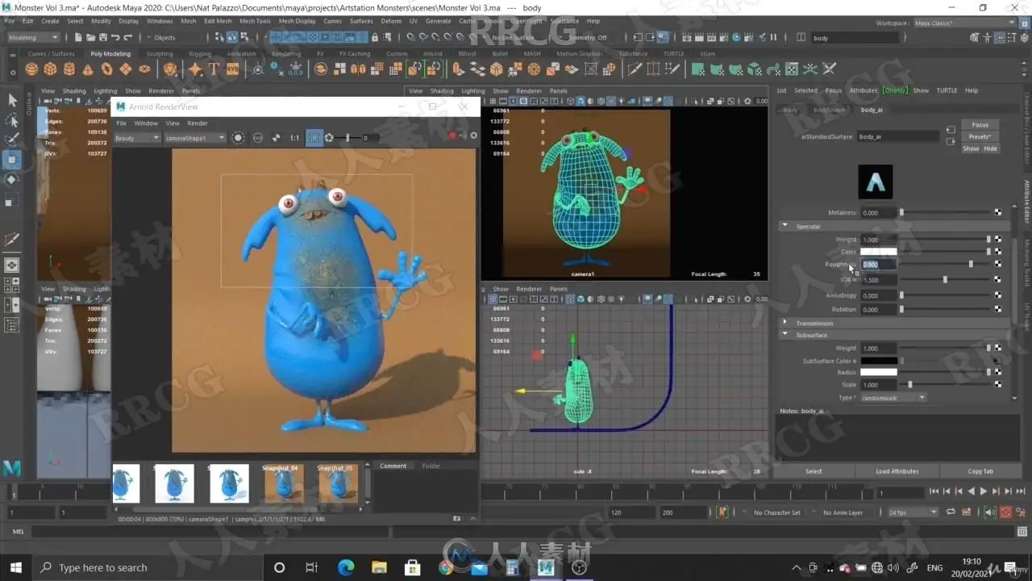Toggle crop region tool in RenderView

[314, 138]
